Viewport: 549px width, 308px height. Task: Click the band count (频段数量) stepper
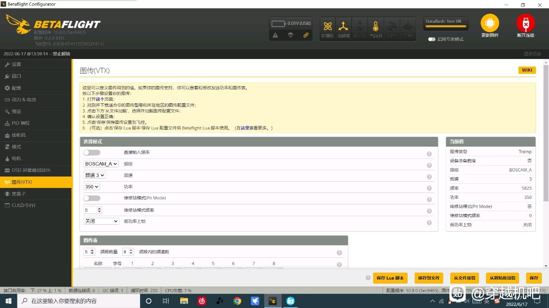90,252
